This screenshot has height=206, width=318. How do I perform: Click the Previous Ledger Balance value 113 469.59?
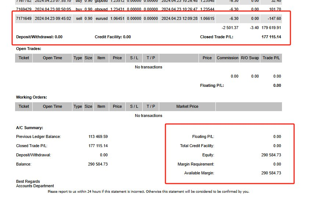click(x=98, y=136)
